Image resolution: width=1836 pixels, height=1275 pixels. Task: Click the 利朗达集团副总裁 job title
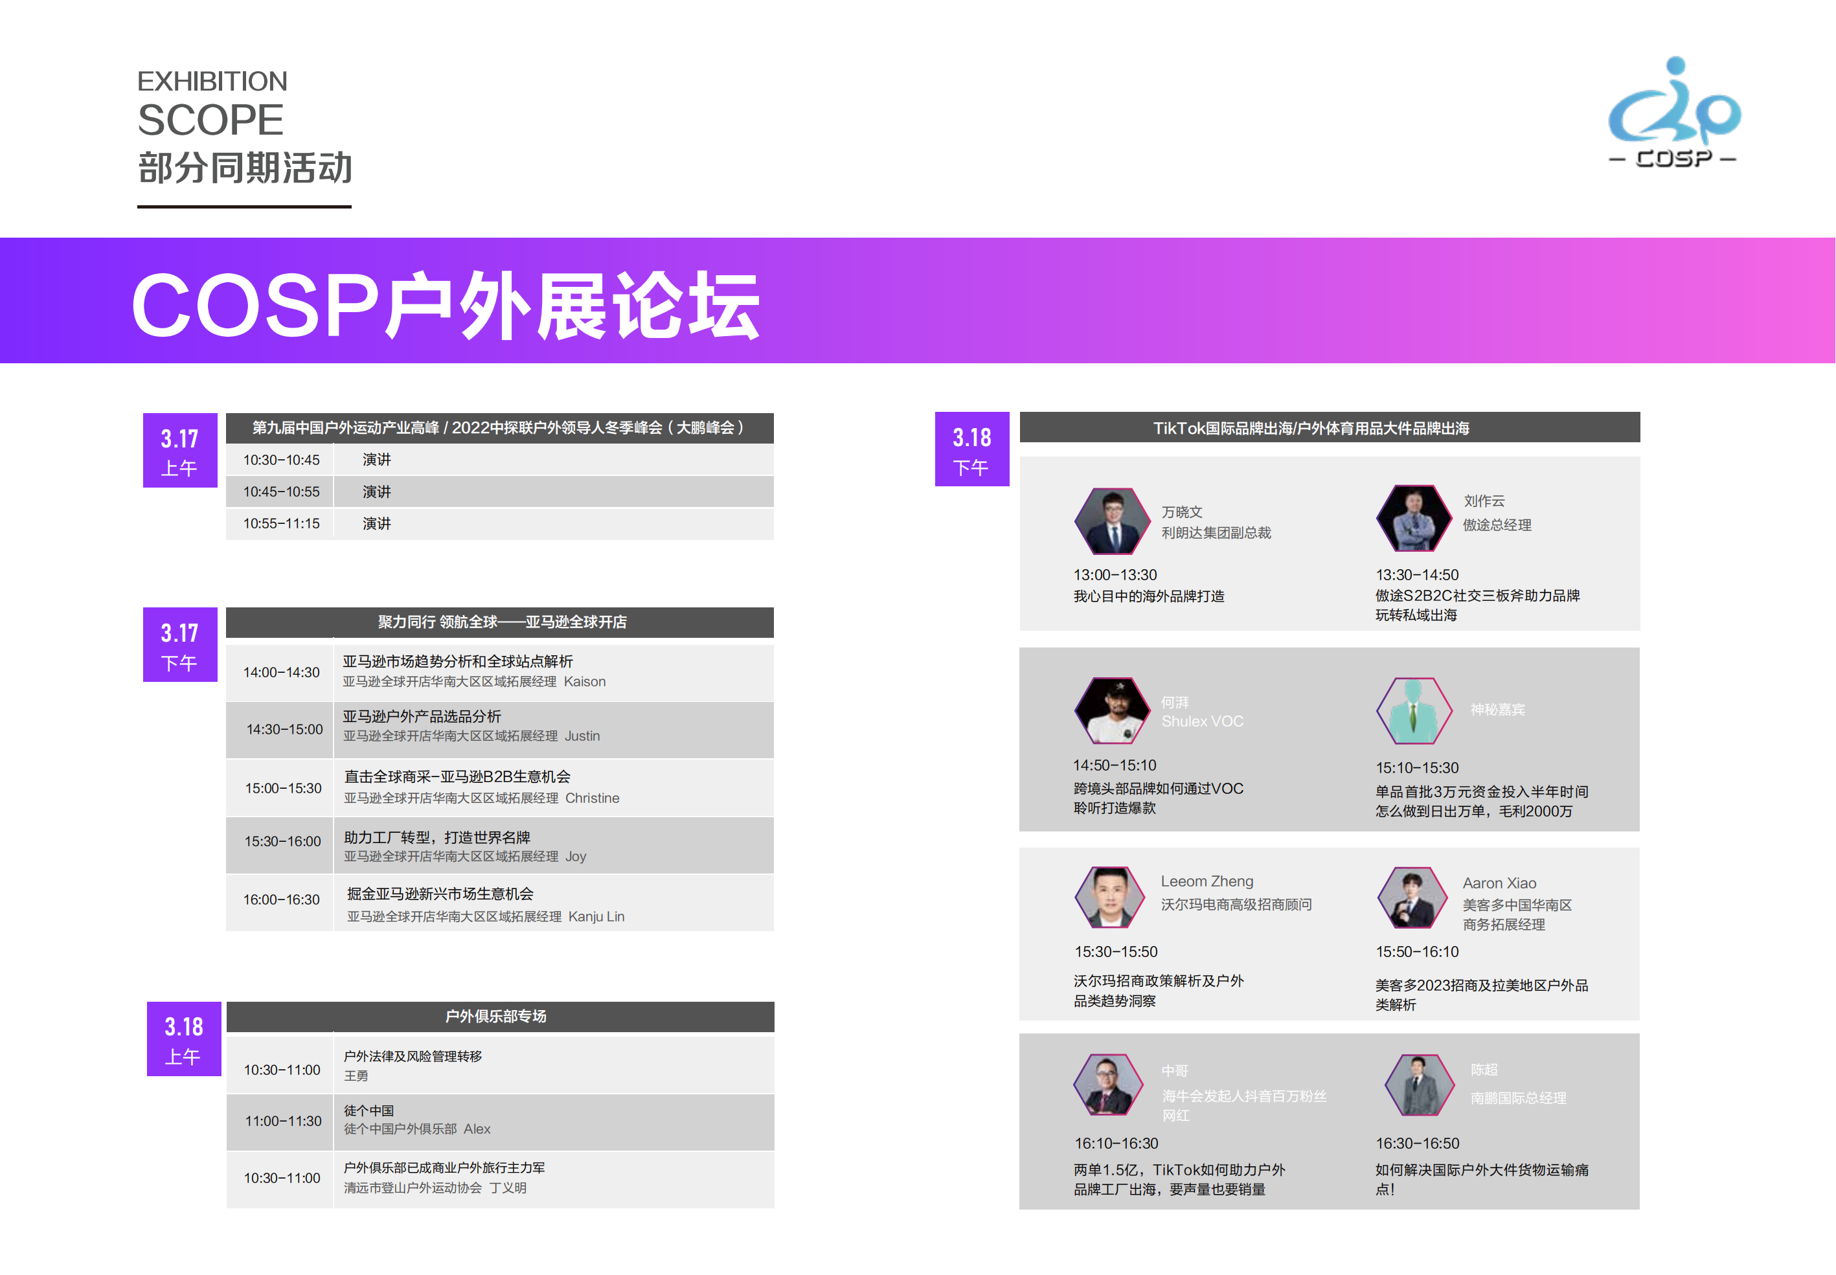click(x=1216, y=533)
